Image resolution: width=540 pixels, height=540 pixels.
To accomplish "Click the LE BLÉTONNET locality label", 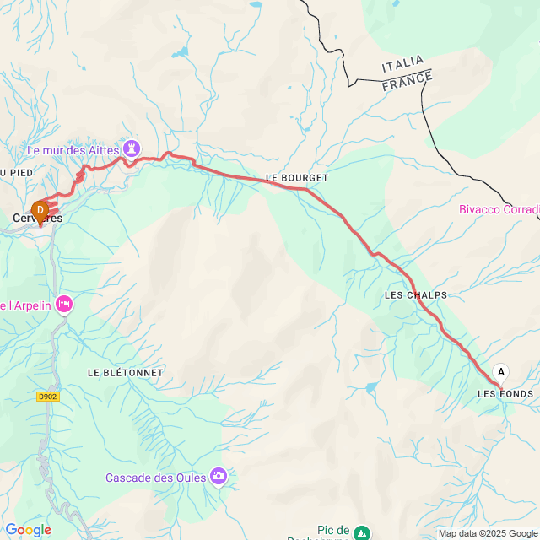I will coord(126,373).
